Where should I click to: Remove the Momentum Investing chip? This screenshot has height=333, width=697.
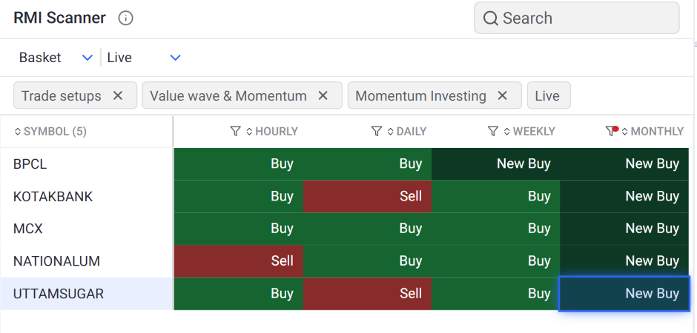(x=503, y=96)
